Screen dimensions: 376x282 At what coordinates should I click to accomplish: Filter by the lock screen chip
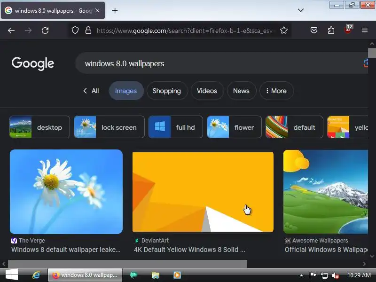[x=109, y=127]
